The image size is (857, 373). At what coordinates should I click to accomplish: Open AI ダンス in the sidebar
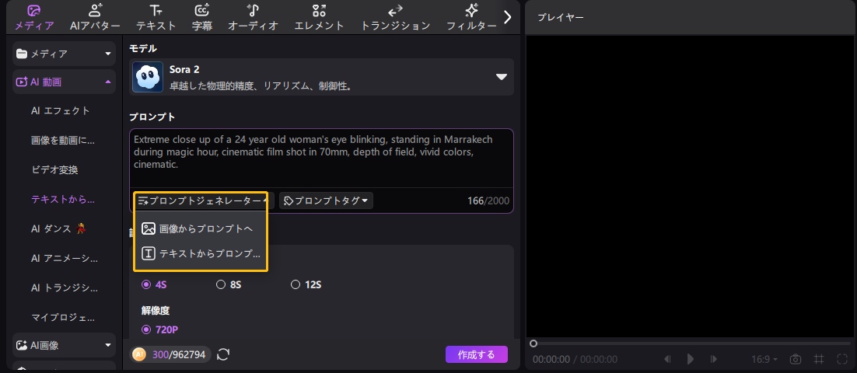click(60, 228)
